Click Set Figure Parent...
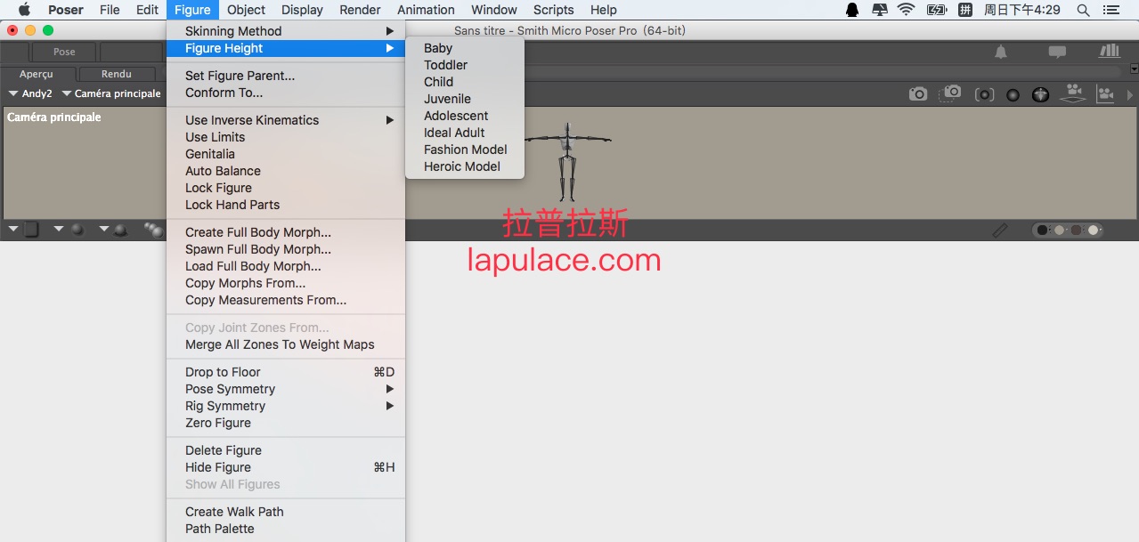1139x542 pixels. (286, 76)
